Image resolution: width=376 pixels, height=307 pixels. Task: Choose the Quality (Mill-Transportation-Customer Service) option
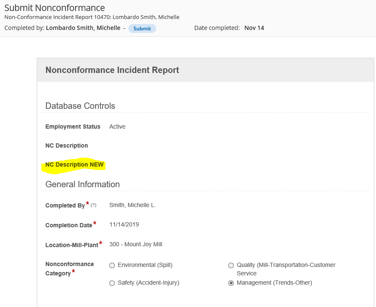tap(231, 266)
